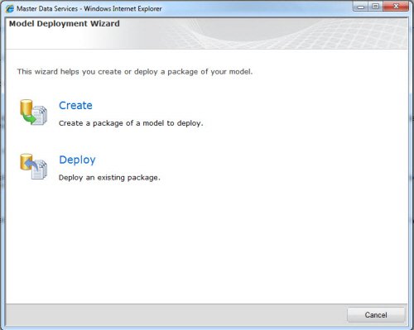Screen dimensions: 414x330
Task: Maximize the Master Data Services window
Action: [376, 7]
